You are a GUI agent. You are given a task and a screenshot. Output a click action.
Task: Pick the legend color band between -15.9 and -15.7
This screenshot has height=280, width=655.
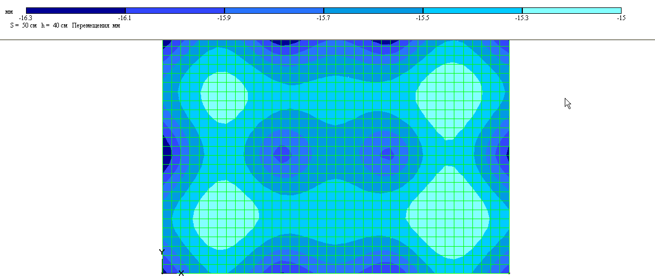(x=274, y=11)
